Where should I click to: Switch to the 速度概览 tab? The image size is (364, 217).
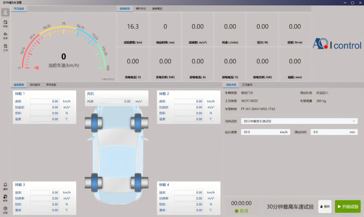tap(157, 8)
